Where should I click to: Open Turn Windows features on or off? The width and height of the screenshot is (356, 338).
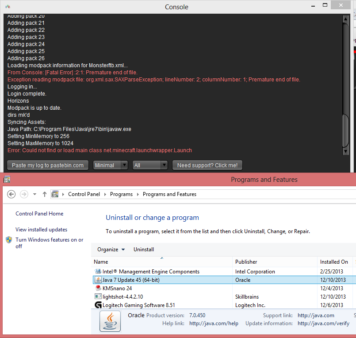click(x=49, y=243)
